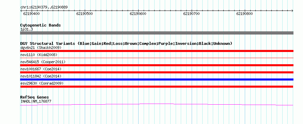Click ruler position 62190500
The width and height of the screenshot is (303, 124).
(x=84, y=14)
